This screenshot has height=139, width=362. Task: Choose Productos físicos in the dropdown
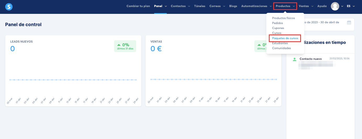tap(283, 18)
